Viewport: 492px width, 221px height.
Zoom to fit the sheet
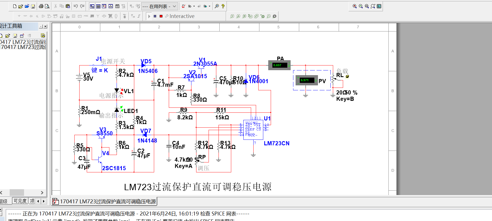(373, 6)
